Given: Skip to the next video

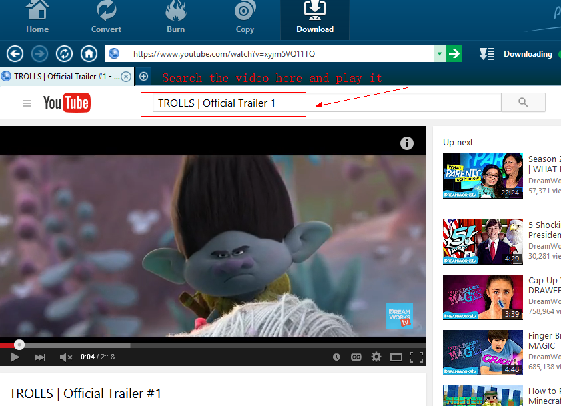Looking at the screenshot, I should 40,357.
